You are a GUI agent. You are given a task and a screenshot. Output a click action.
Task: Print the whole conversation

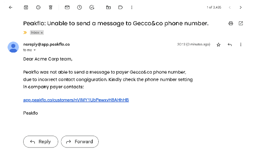click(x=231, y=24)
